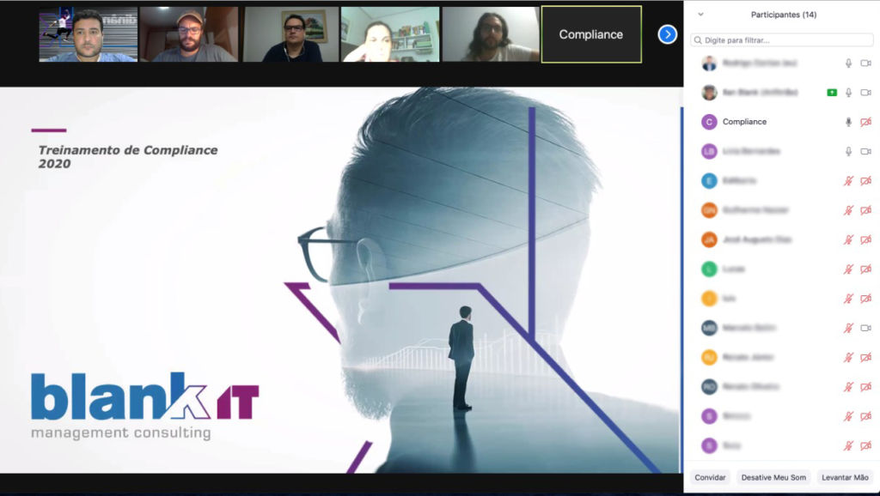
Task: Click the participant filter search field
Action: 781,39
